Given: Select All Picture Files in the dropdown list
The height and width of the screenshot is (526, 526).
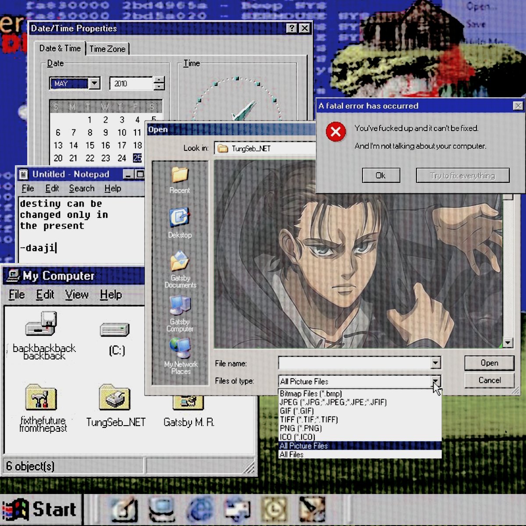Looking at the screenshot, I should pyautogui.click(x=360, y=446).
